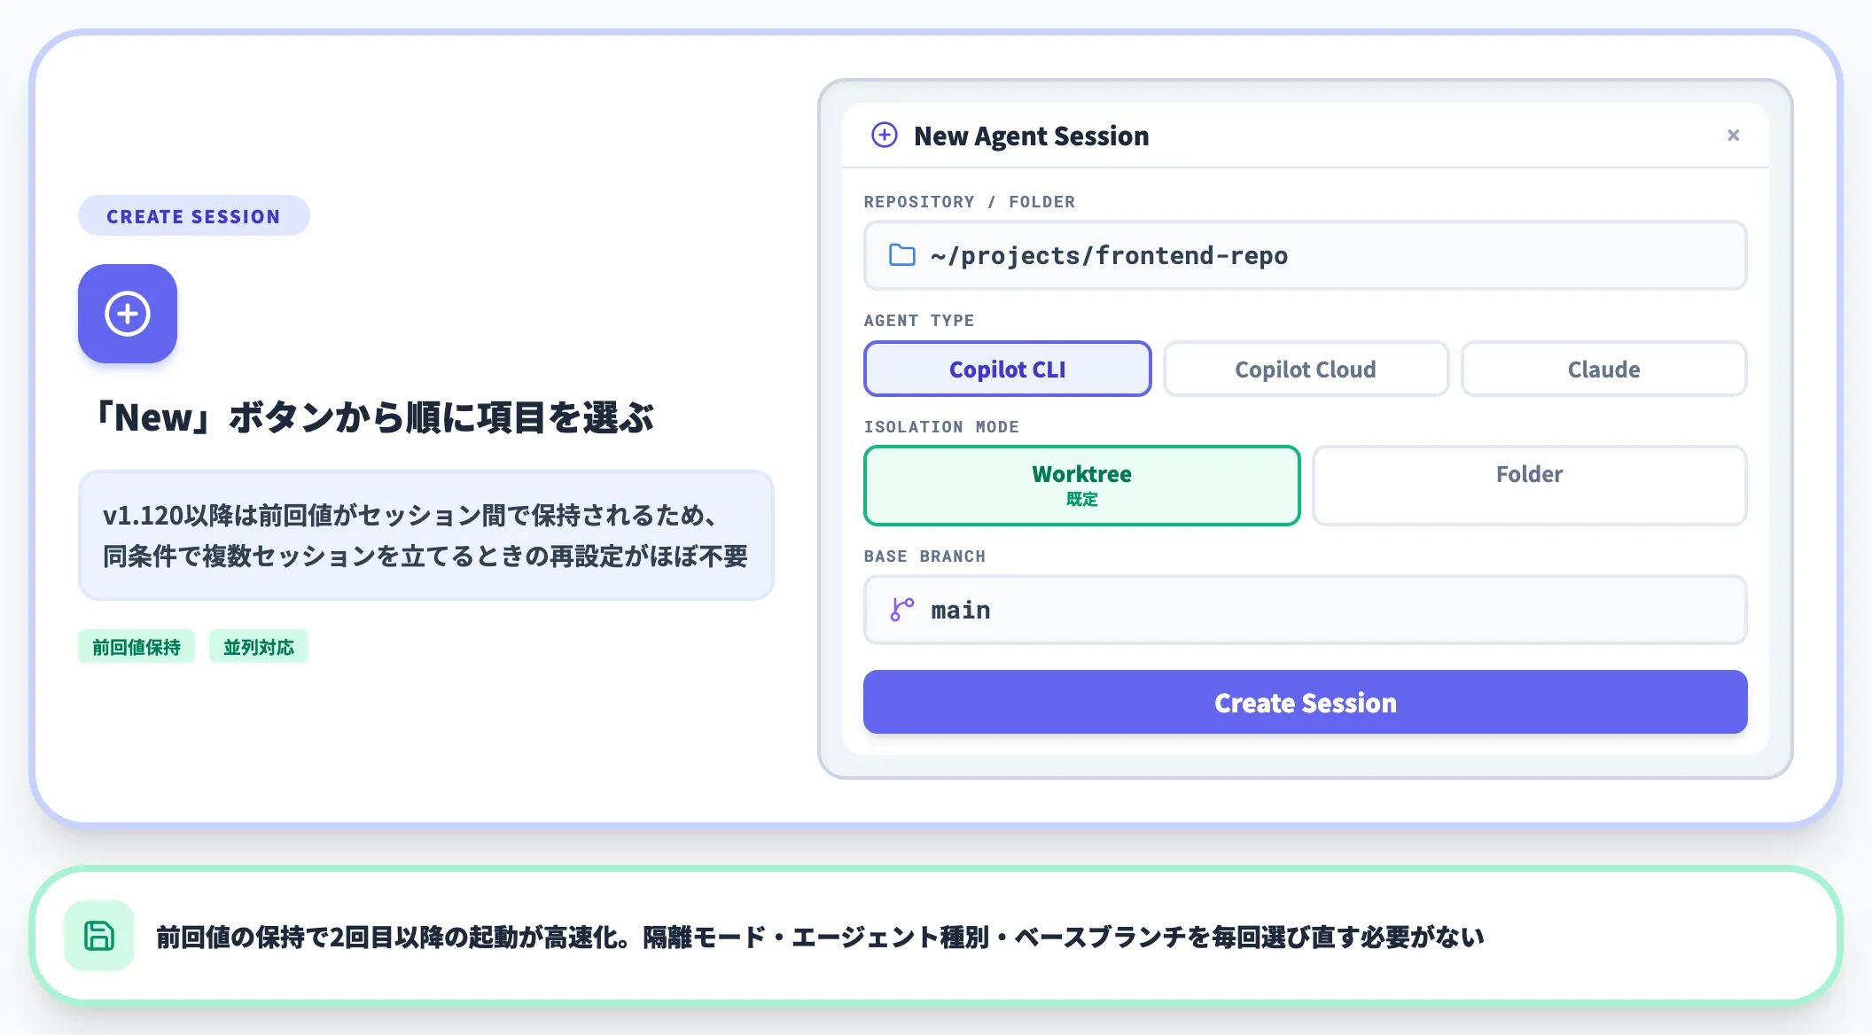The image size is (1872, 1035).
Task: Close the New Agent Session dialog
Action: click(1733, 135)
